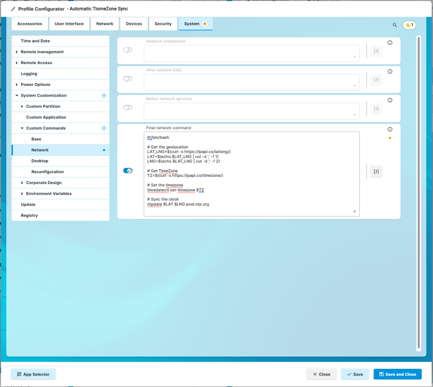Enable the After network DNS toggle
This screenshot has height=387, width=433.
point(128,79)
